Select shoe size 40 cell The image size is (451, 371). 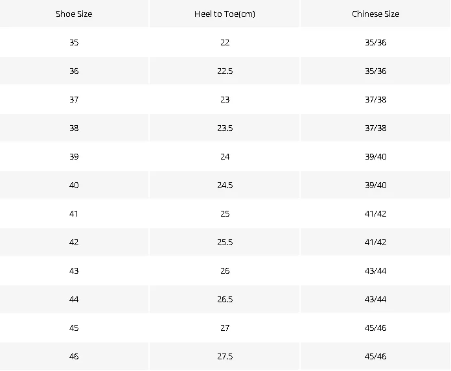[74, 185]
